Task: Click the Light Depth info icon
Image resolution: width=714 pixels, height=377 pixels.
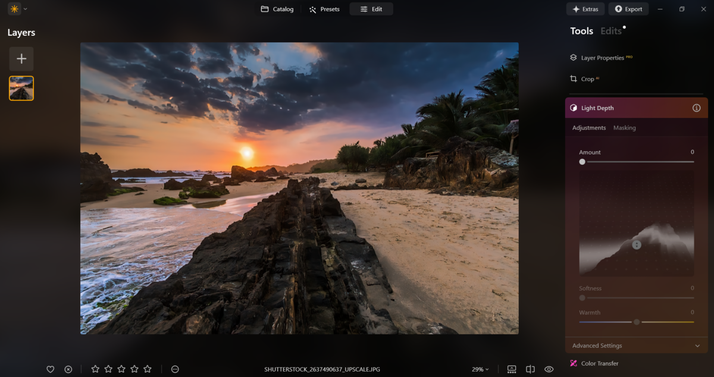Action: (696, 108)
